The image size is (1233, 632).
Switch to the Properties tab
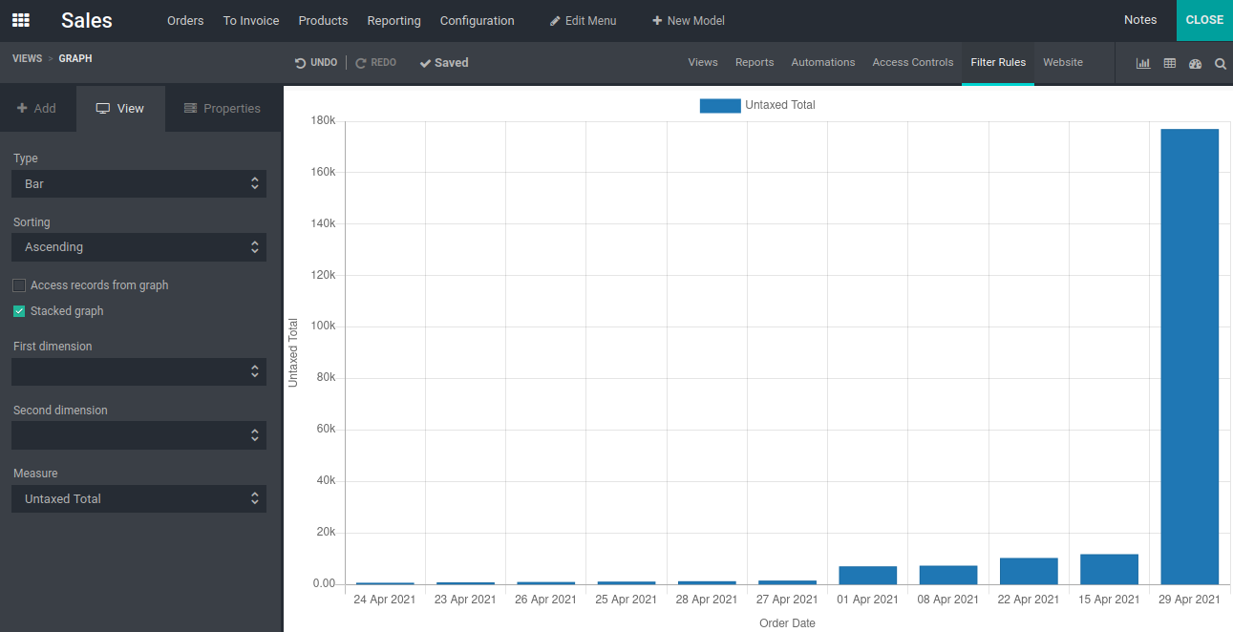tap(222, 109)
